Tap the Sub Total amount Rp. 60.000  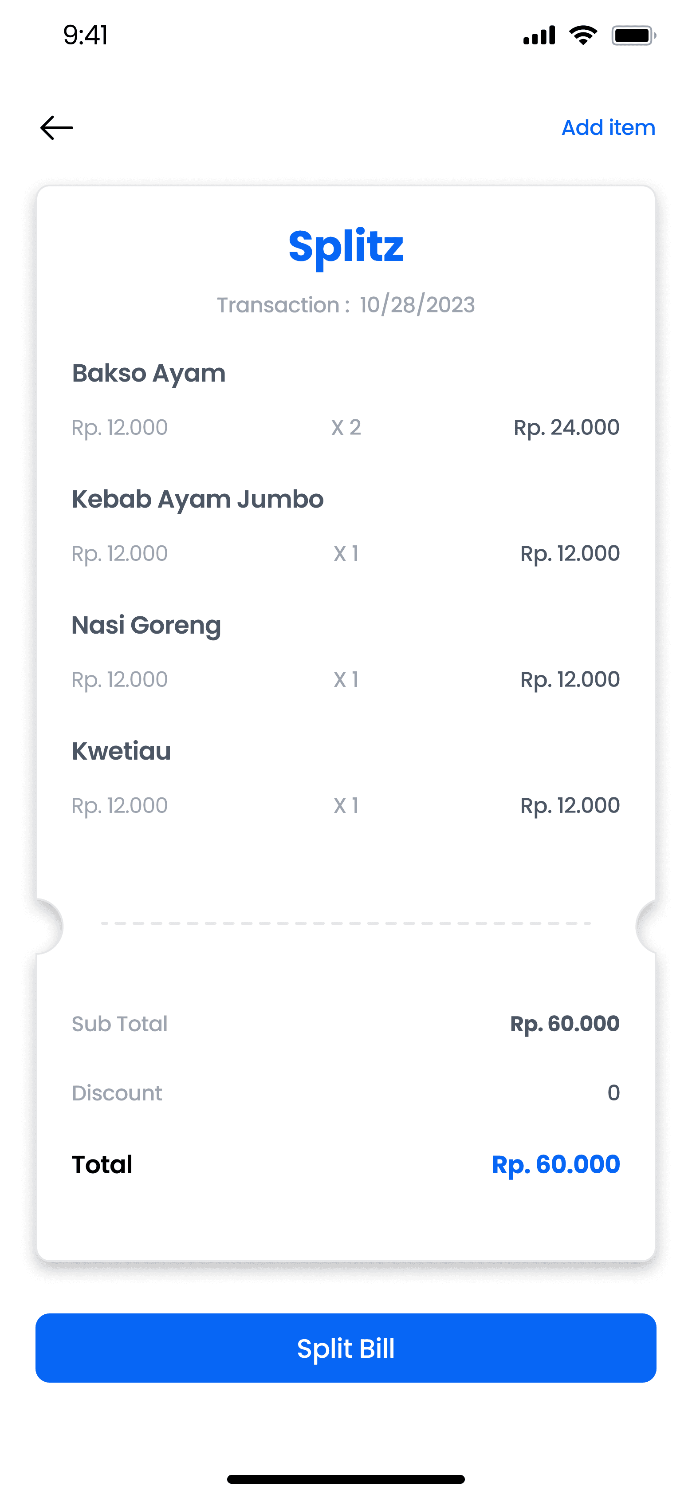565,1024
